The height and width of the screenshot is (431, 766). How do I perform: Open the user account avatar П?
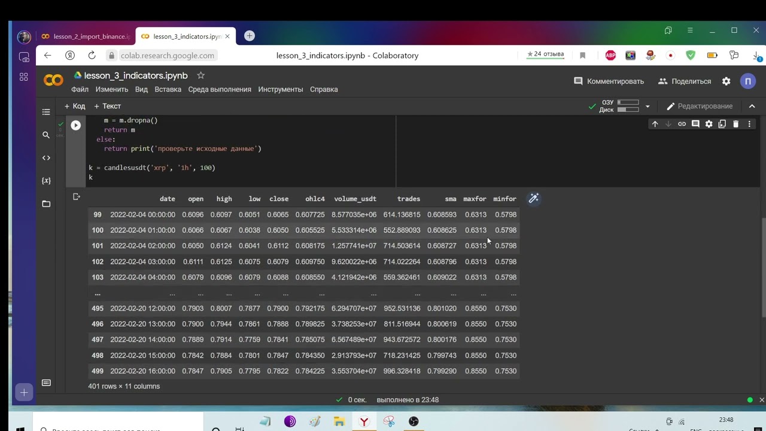(748, 81)
